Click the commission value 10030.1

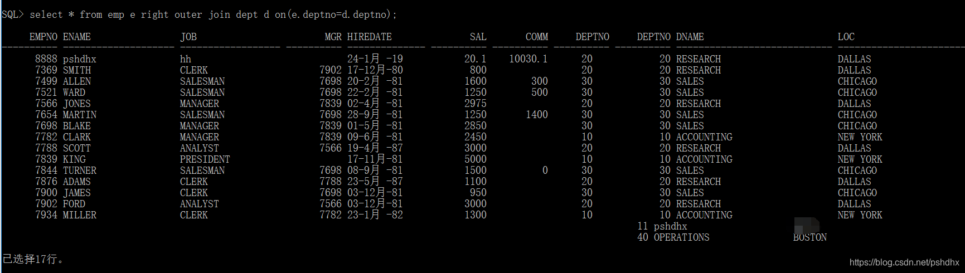(x=528, y=59)
